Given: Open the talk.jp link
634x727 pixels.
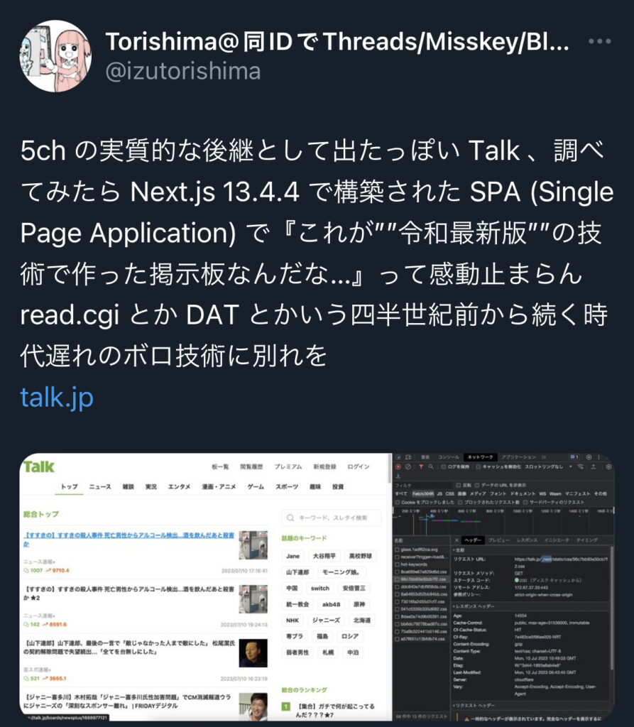Looking at the screenshot, I should click(57, 398).
